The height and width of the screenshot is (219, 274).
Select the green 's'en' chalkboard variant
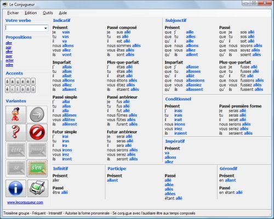[x=37, y=169]
